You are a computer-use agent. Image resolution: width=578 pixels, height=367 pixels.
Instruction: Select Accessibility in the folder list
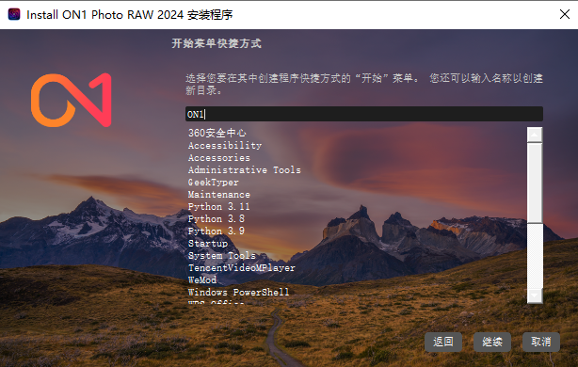225,146
